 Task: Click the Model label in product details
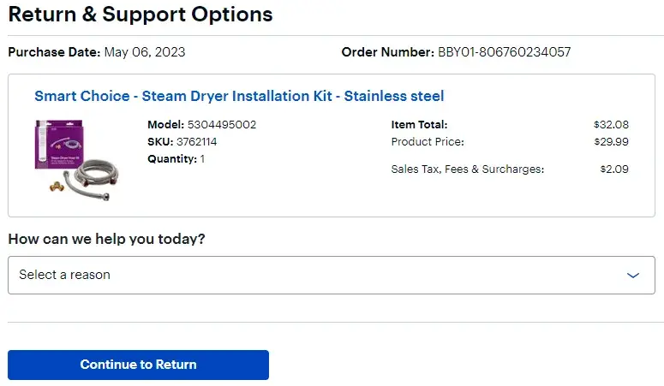(165, 125)
